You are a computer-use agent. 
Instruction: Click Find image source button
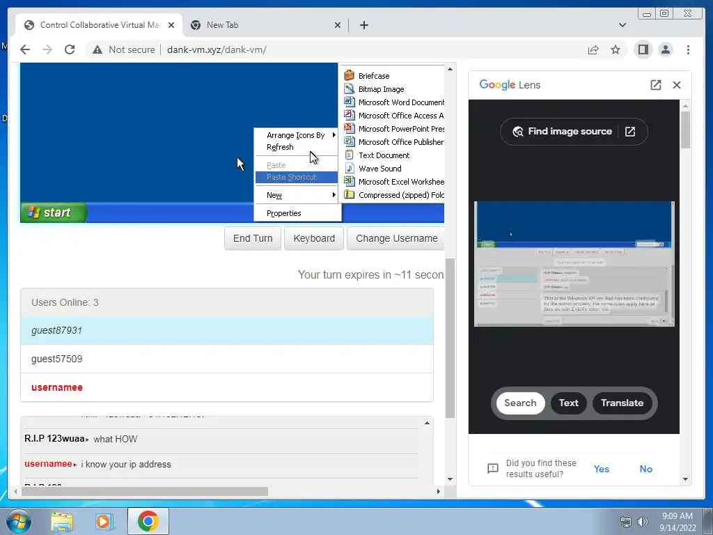point(574,132)
